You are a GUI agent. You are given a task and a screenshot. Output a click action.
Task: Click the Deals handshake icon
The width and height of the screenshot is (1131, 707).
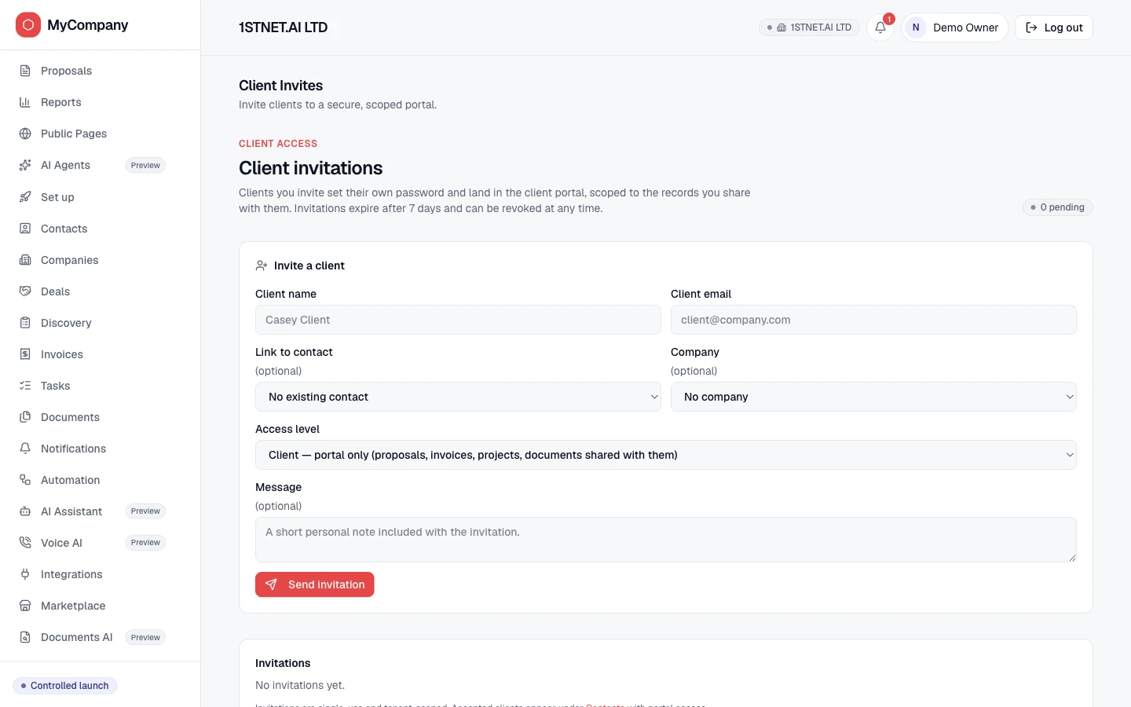point(25,291)
